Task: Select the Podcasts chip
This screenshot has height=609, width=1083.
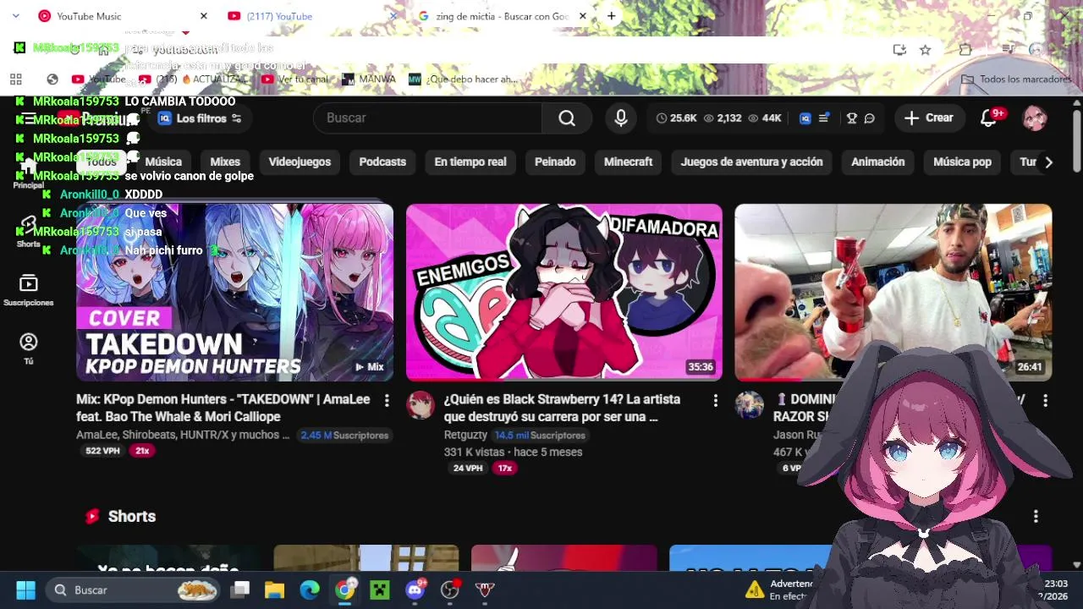Action: [x=382, y=162]
